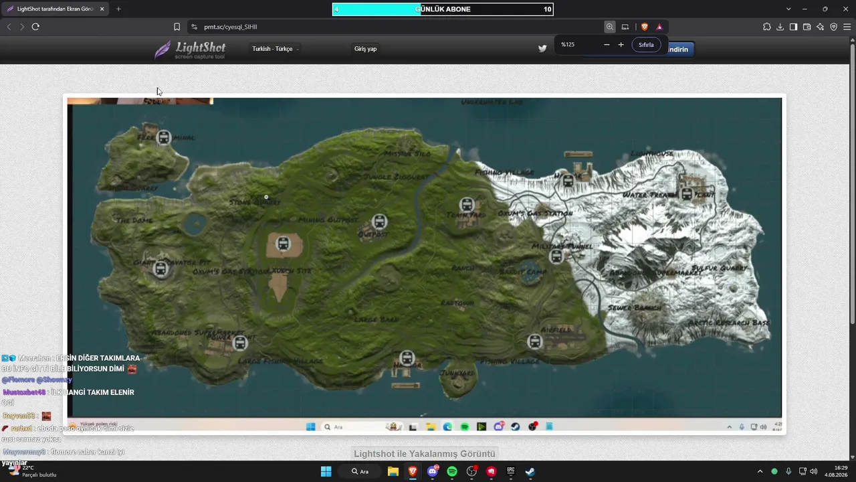Image resolution: width=856 pixels, height=482 pixels.
Task: Toggle the browser sidebar panel
Action: coord(793,27)
